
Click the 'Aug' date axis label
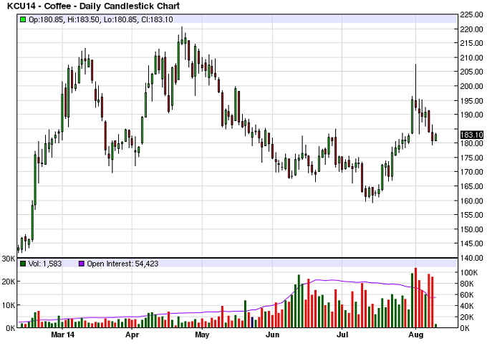click(x=415, y=335)
